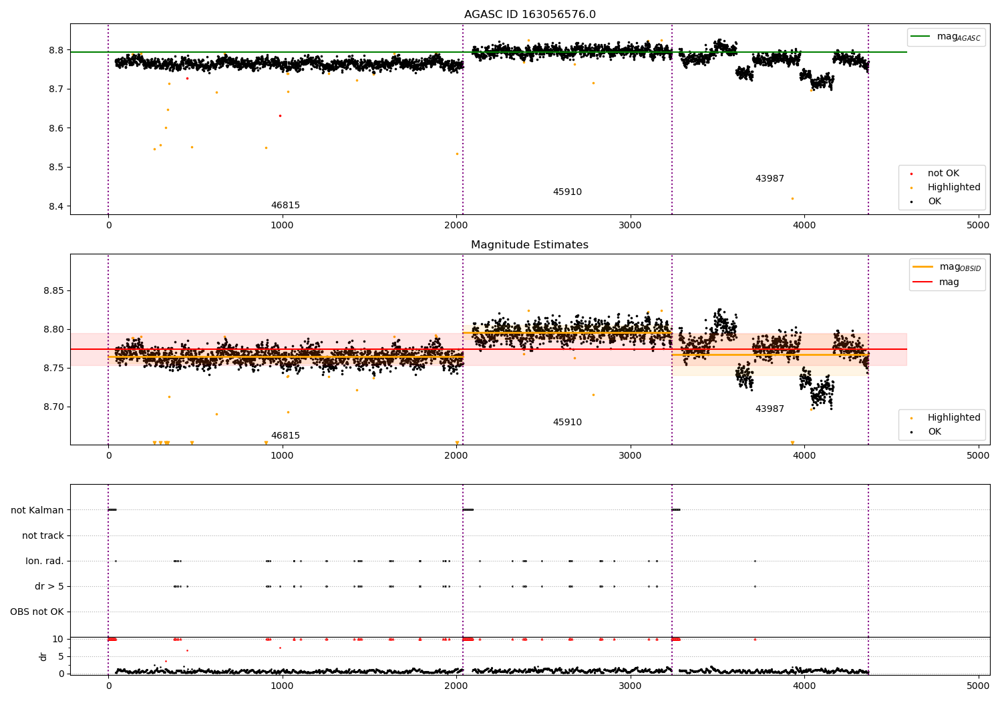
Task: Click obsid label 45910 in Magnitude Estimates plot
Action: [x=567, y=423]
